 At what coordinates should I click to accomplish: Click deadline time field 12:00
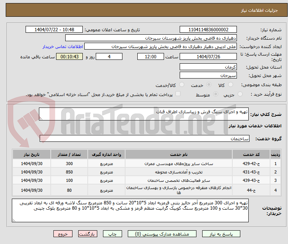pos(151,56)
